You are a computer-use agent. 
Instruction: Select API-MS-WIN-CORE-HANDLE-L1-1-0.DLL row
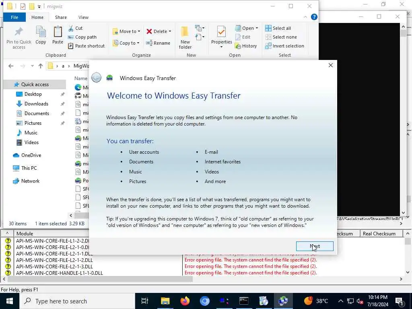click(x=60, y=273)
